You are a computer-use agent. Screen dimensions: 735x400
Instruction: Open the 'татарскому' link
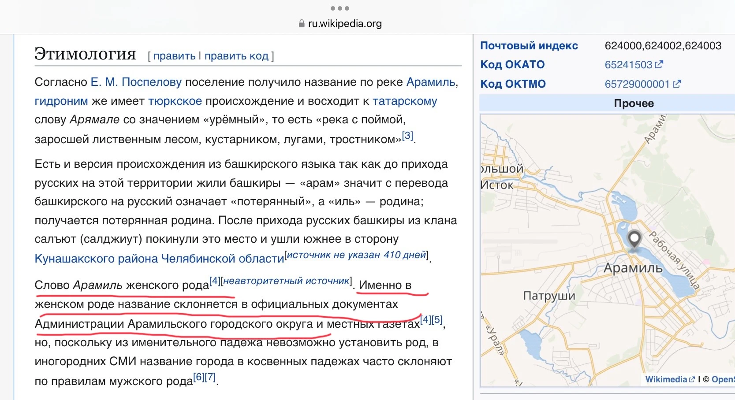[x=405, y=101]
